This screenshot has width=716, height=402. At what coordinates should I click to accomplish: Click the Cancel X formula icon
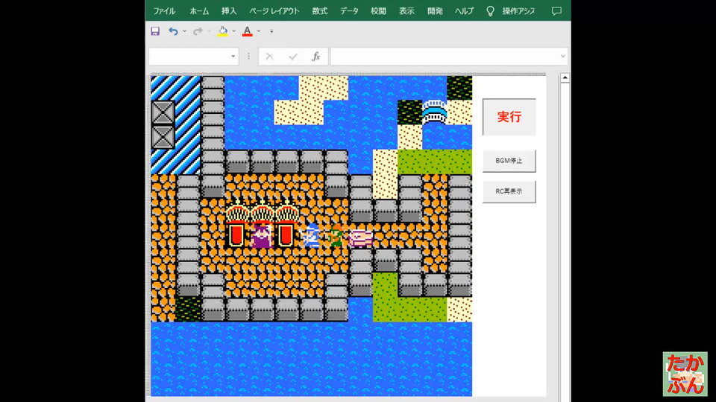coord(270,57)
